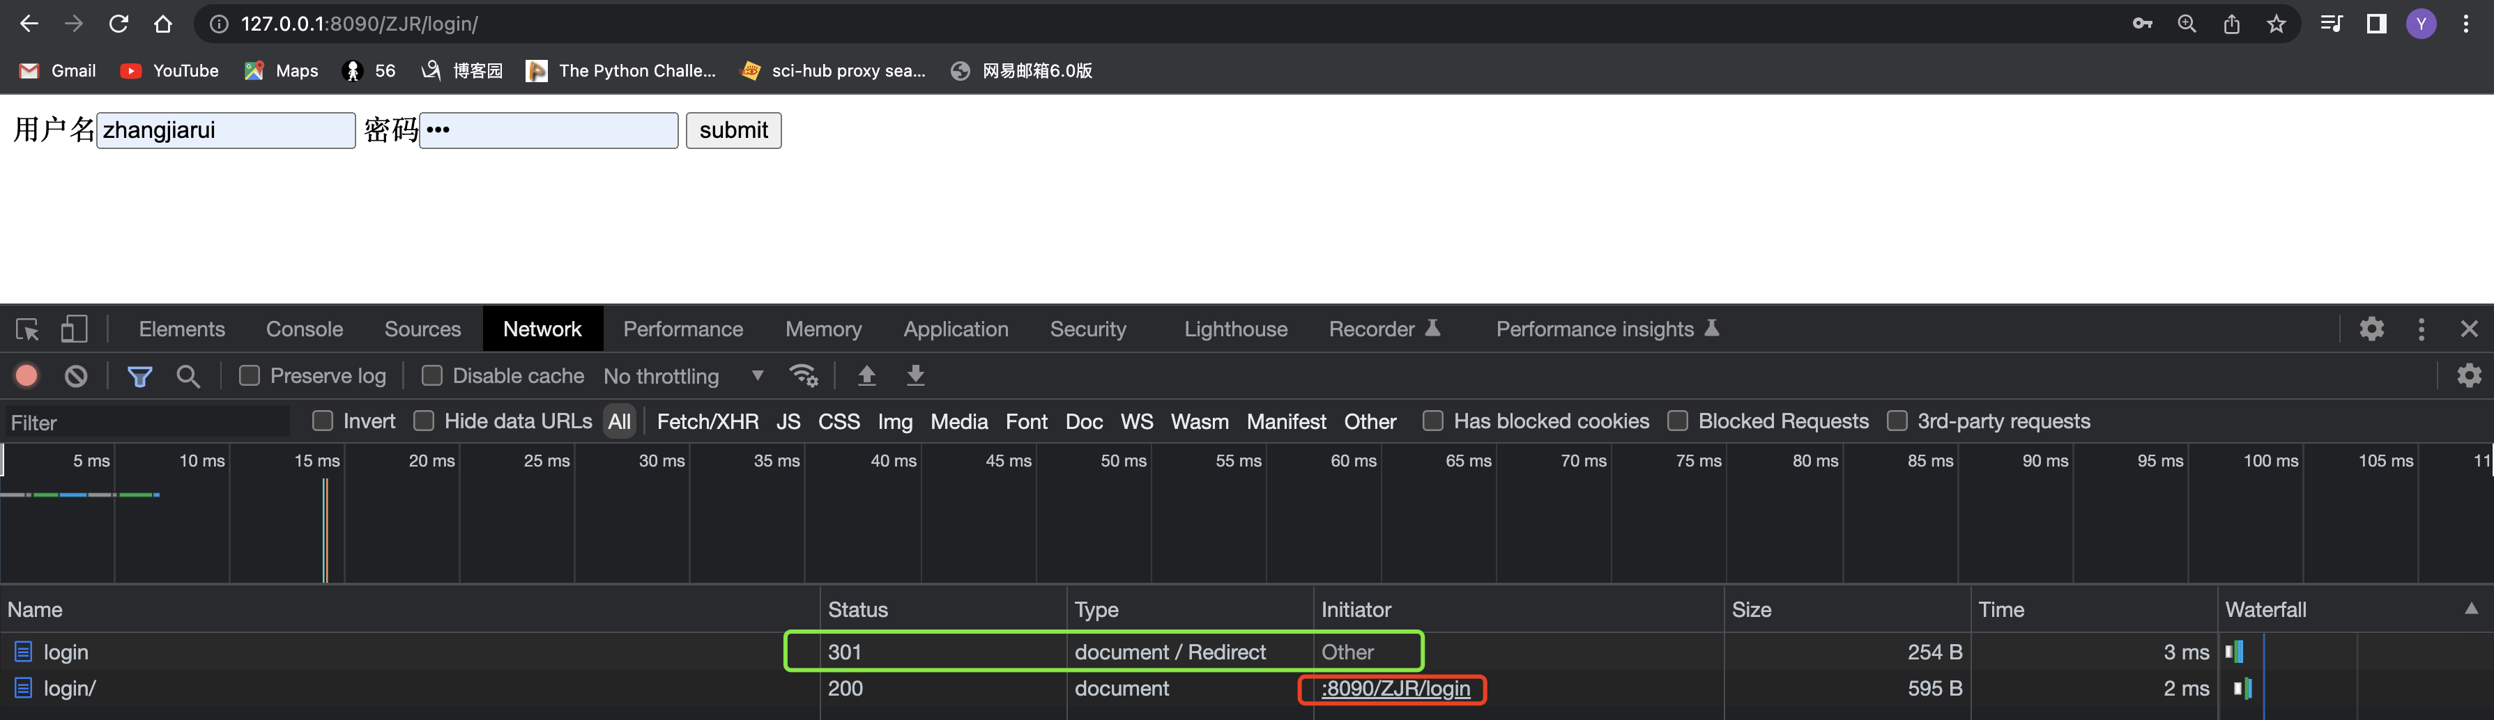This screenshot has height=720, width=2494.
Task: Open the site info icon in address bar
Action: click(220, 24)
